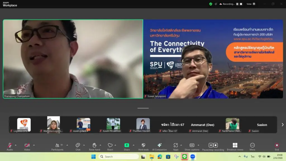Screen dimensions: 286x161
Task: Open LINE app from the taskbar
Action: [185, 157]
